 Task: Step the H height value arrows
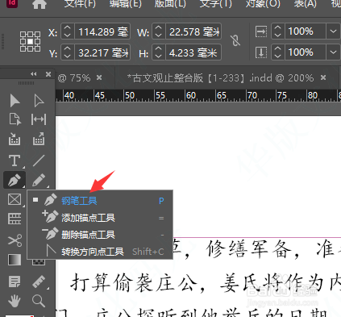(159, 52)
